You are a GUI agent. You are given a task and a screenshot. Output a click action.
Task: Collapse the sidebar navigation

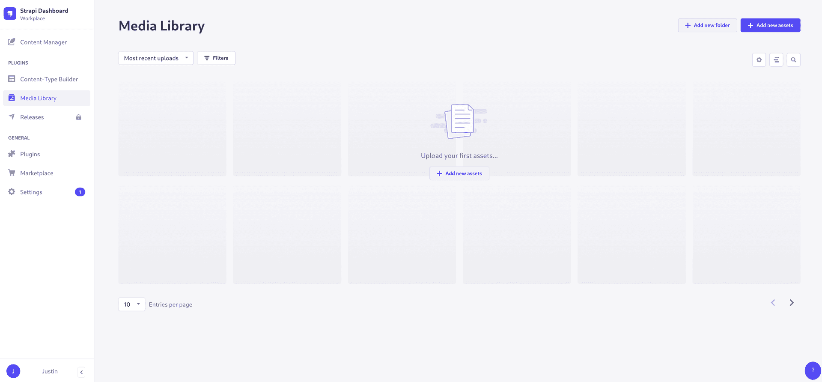[x=81, y=372]
